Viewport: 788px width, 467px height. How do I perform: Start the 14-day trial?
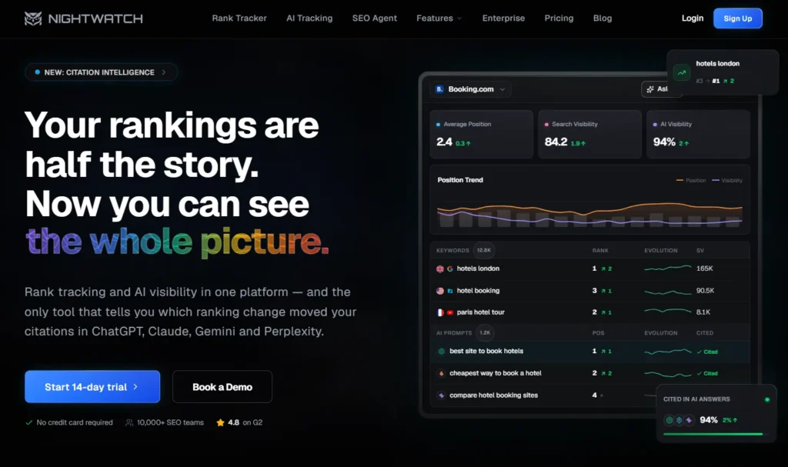[x=92, y=386]
